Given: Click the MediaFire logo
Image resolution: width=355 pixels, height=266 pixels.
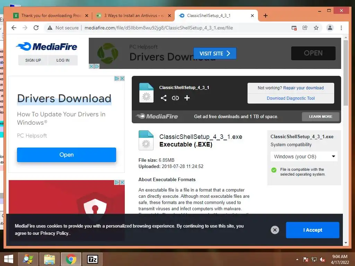Looking at the screenshot, I should (47, 47).
